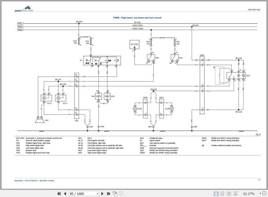Go to the next page
The height and width of the screenshot is (197, 268).
[x=102, y=193]
